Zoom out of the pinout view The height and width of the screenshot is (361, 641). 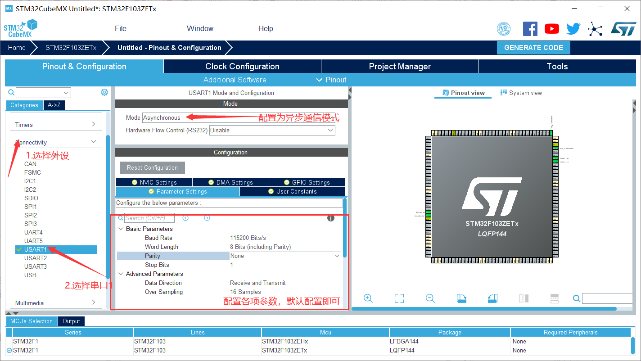(430, 298)
